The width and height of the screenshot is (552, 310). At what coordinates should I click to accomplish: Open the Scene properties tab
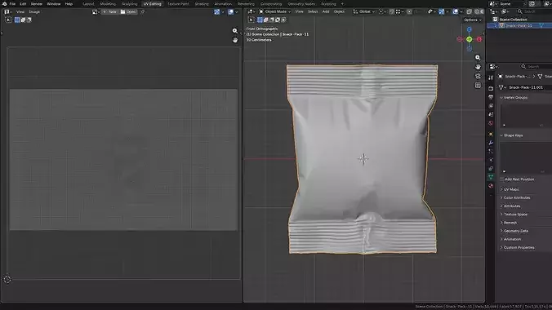pyautogui.click(x=491, y=115)
